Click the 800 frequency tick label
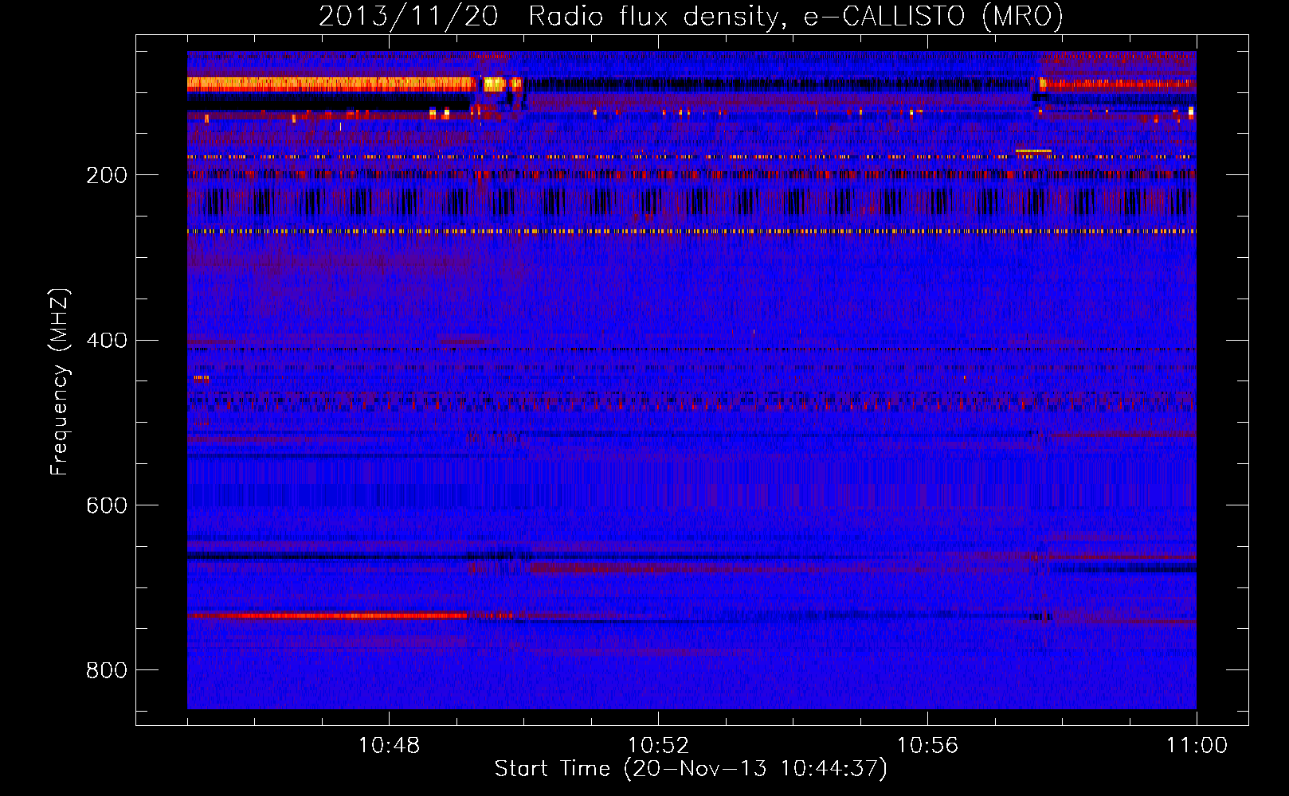1289x796 pixels. pyautogui.click(x=107, y=670)
